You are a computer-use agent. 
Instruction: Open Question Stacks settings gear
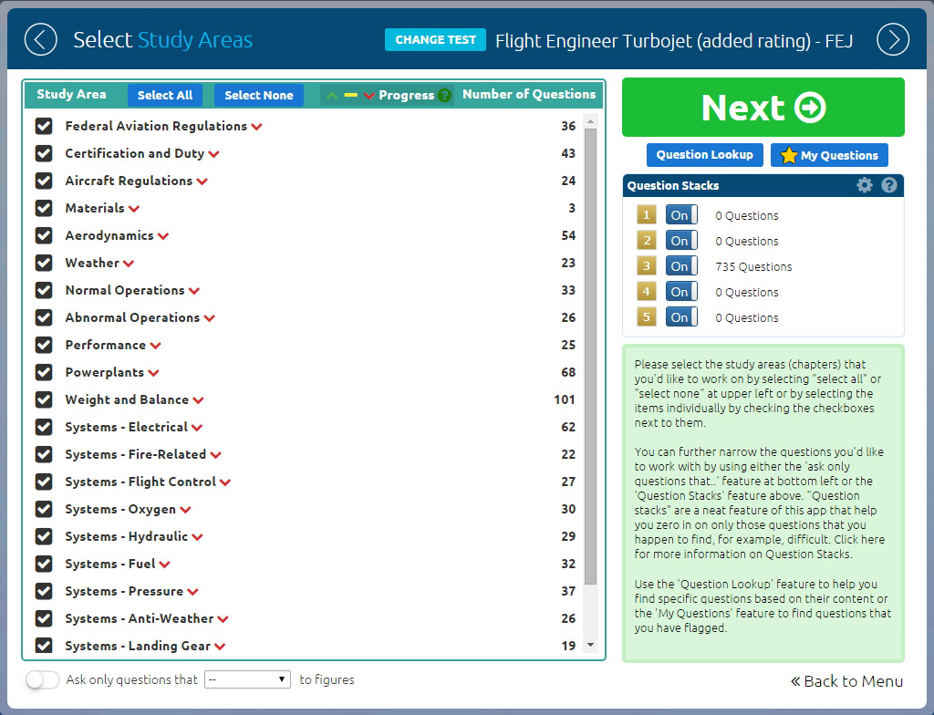coord(865,185)
